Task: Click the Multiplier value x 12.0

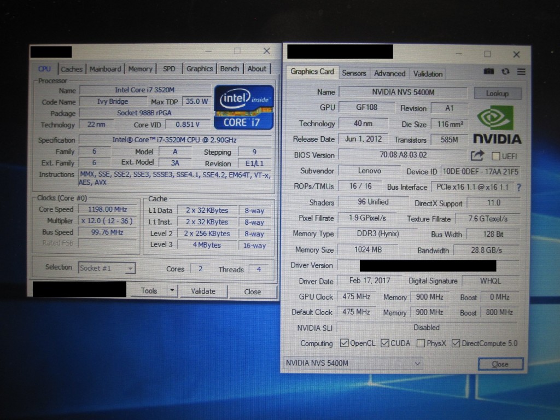Action: coord(108,221)
